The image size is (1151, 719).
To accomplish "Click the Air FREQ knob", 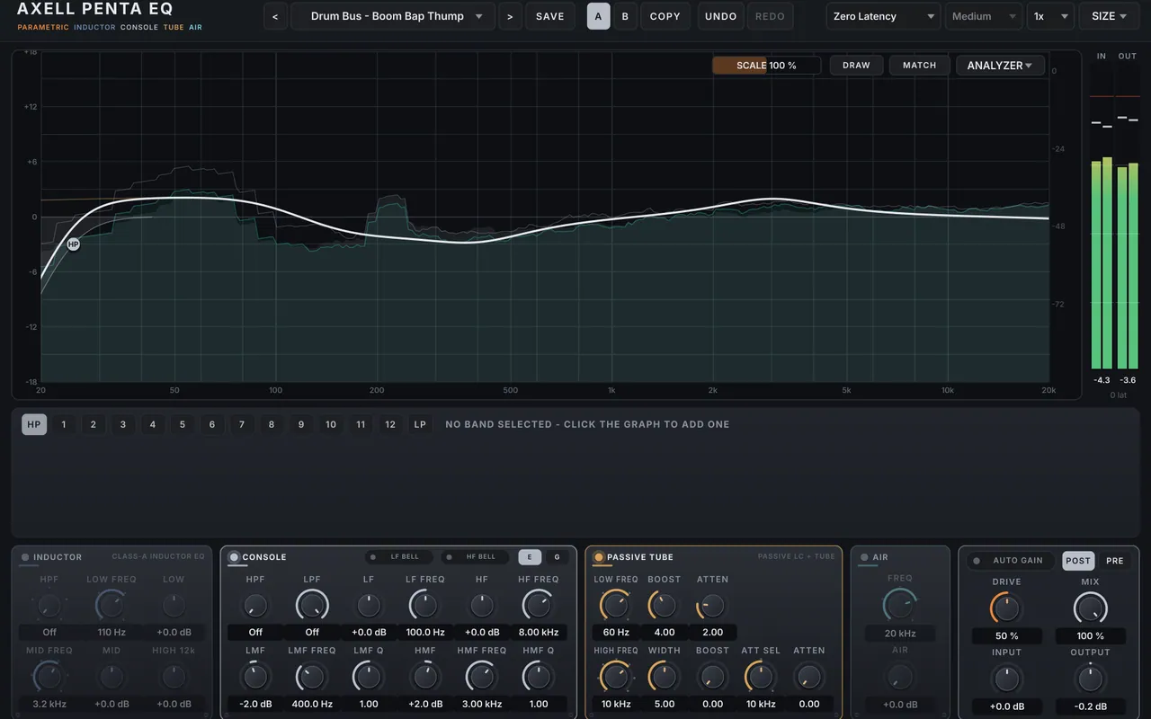I will (900, 605).
